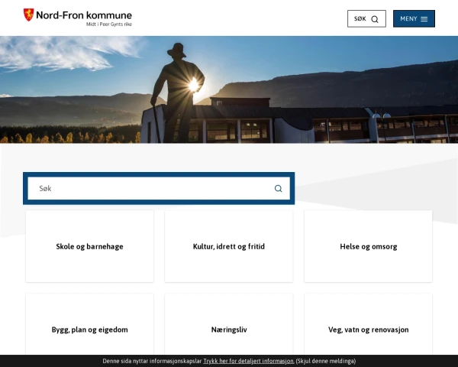Click the magnifier icon inside the main search field
The height and width of the screenshot is (367, 458).
(x=278, y=189)
